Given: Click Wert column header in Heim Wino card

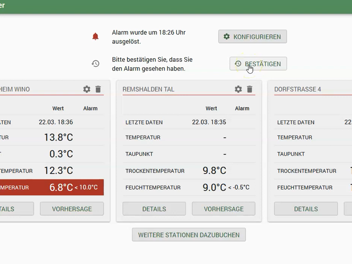Looking at the screenshot, I should pos(58,108).
